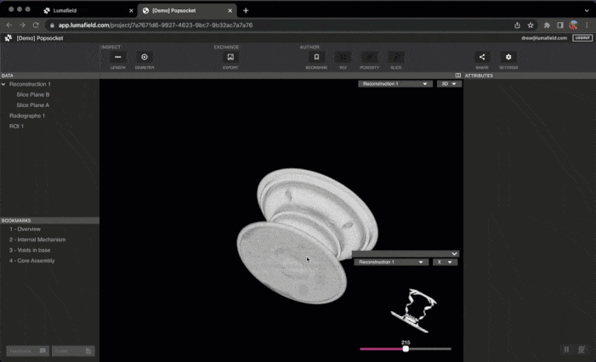Image resolution: width=596 pixels, height=362 pixels.
Task: Open bookmark 3 - Voids in base
Action: coord(30,251)
